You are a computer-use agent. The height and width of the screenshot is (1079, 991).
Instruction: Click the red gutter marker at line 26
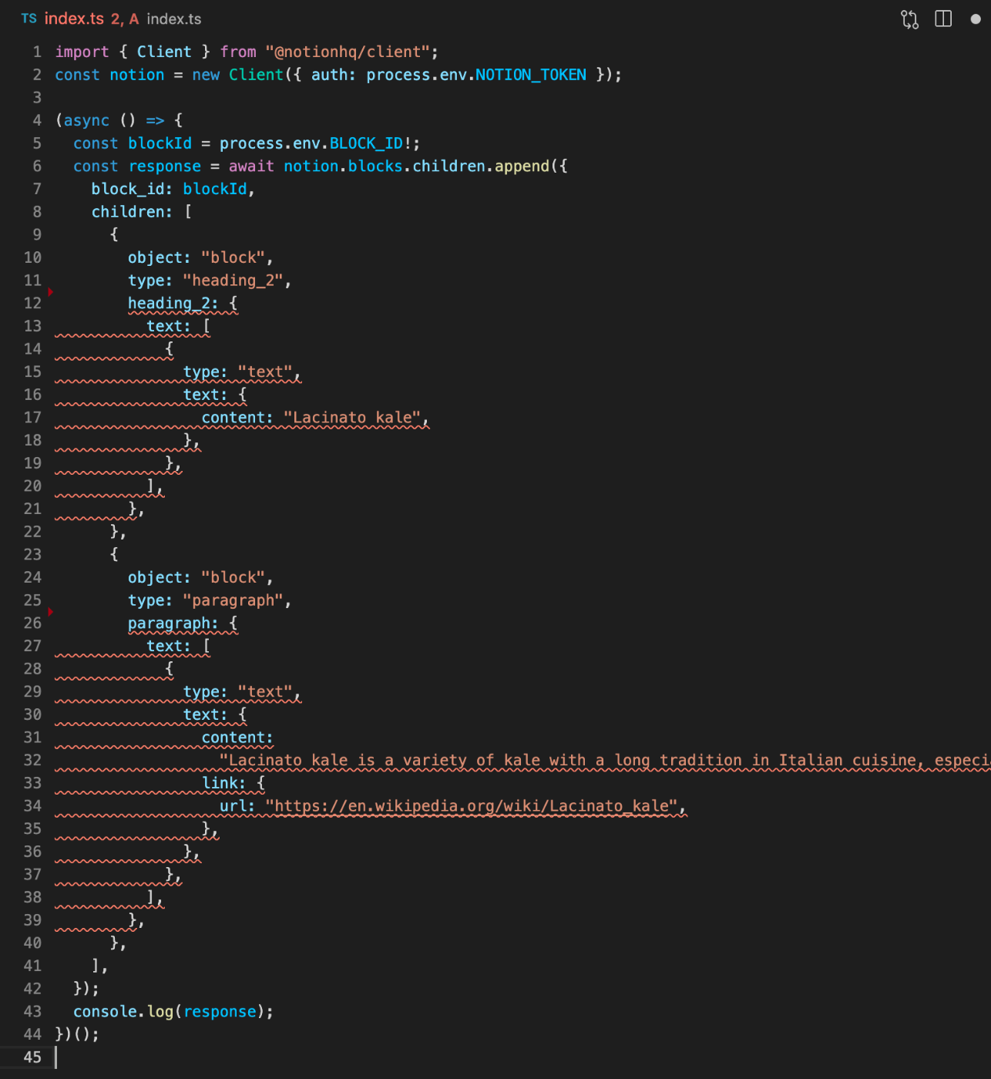coord(51,612)
